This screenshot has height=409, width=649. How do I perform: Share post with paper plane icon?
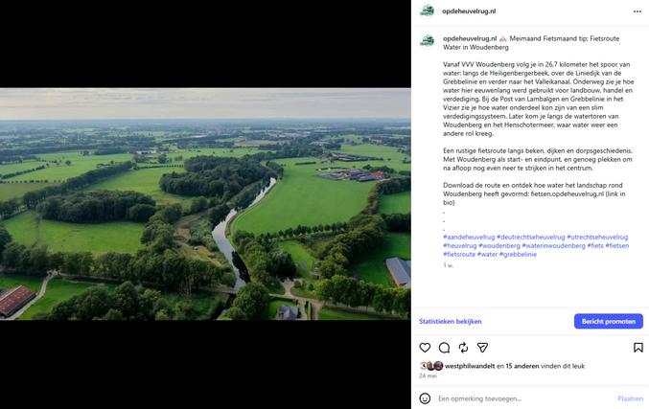tap(482, 348)
